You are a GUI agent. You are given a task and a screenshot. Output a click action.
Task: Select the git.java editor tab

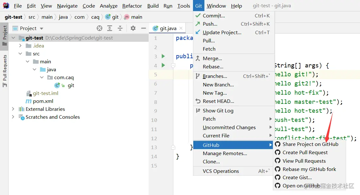(x=168, y=28)
